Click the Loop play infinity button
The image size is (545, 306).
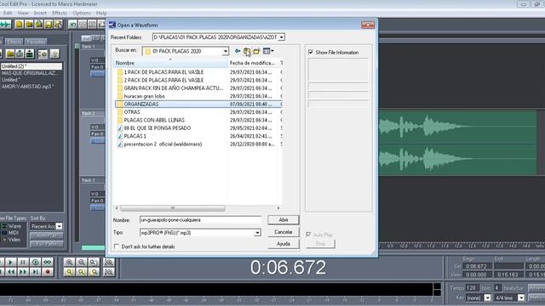click(48, 263)
